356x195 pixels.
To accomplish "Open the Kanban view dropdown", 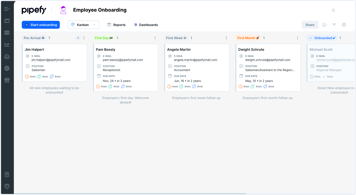I will [x=83, y=25].
